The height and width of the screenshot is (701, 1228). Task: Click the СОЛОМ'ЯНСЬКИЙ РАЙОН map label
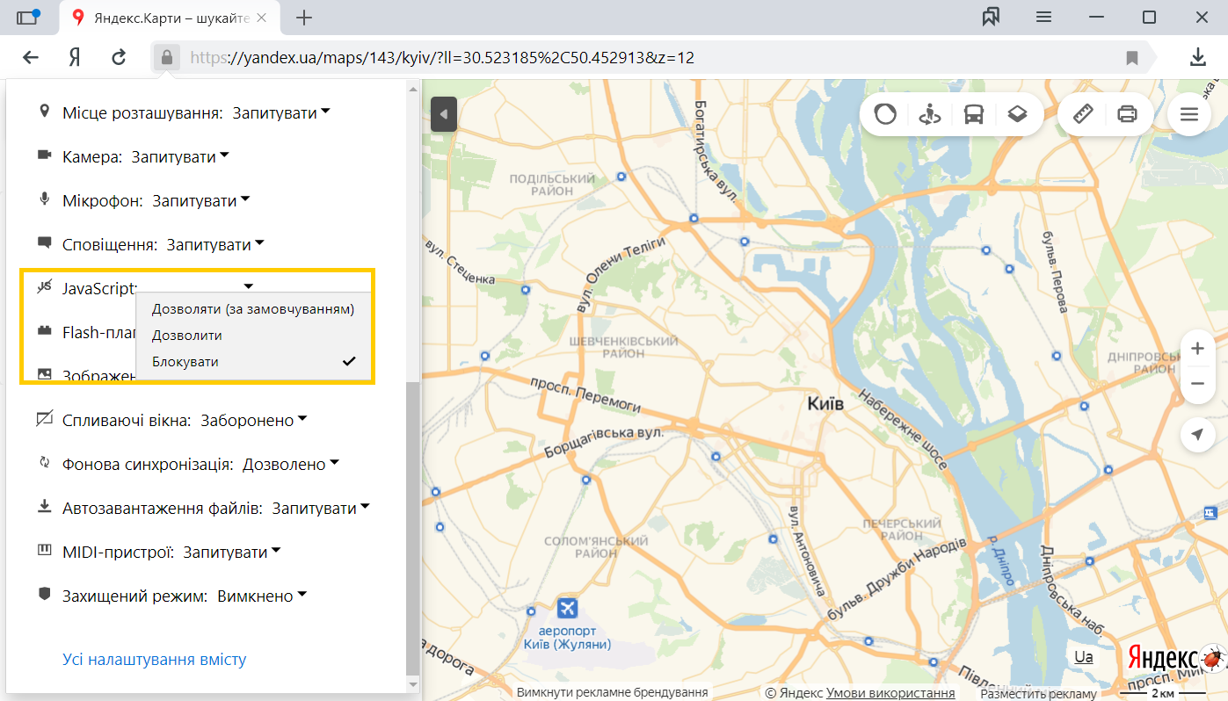click(x=596, y=547)
